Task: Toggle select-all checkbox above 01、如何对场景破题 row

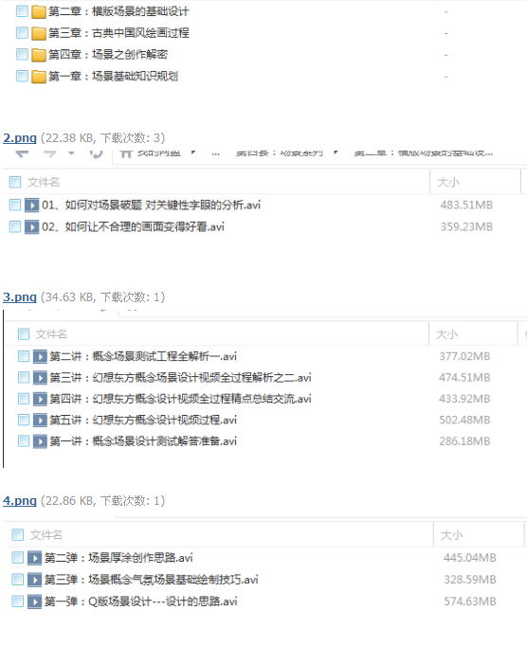Action: pyautogui.click(x=15, y=182)
